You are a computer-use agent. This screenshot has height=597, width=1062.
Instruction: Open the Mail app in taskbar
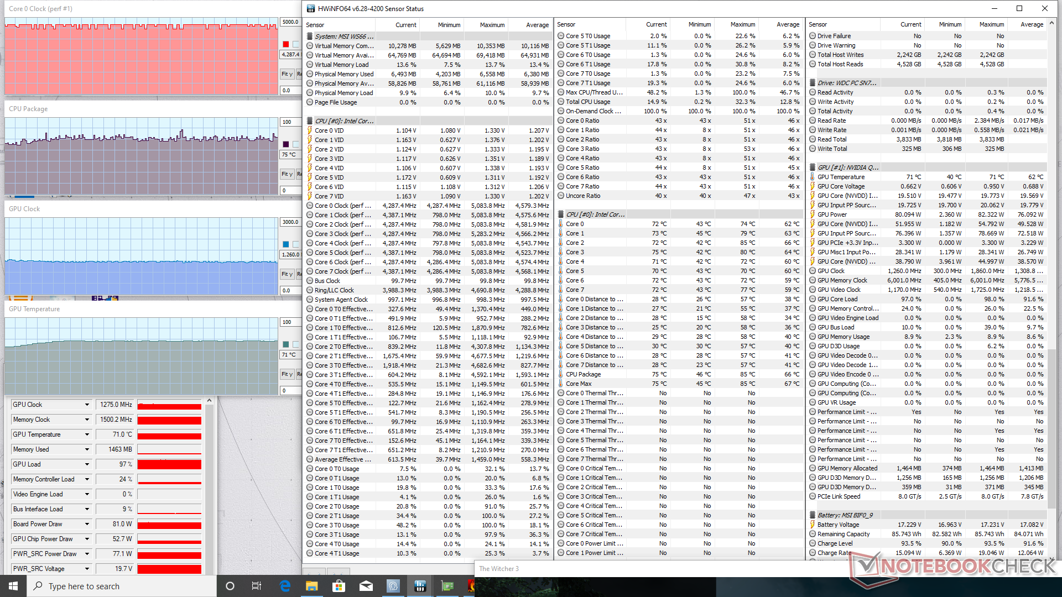366,586
